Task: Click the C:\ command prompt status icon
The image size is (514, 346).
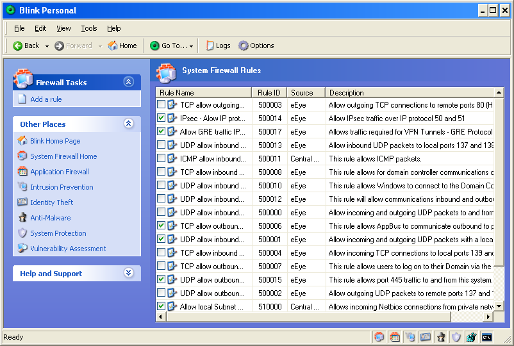Action: [x=487, y=337]
